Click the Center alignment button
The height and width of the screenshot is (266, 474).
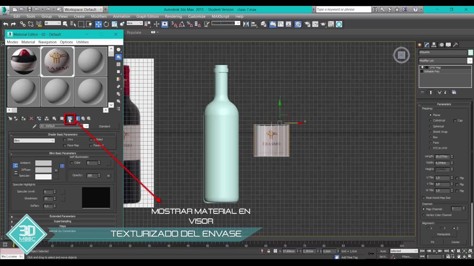455,242
